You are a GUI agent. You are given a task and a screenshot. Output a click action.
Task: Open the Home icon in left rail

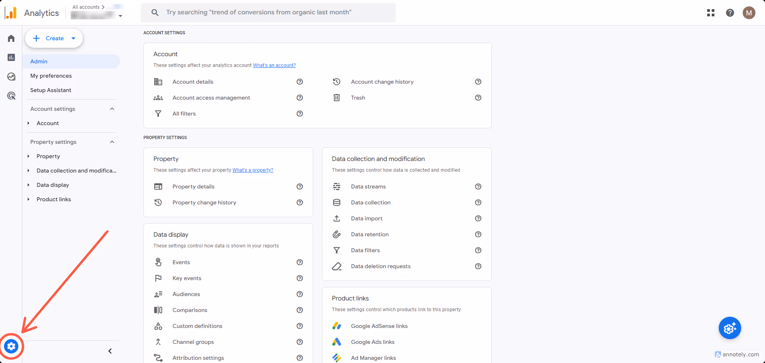[11, 38]
